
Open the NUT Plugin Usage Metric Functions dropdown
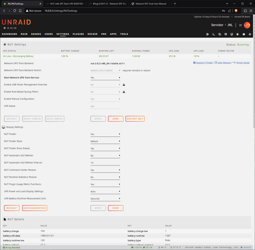[x=105, y=184]
